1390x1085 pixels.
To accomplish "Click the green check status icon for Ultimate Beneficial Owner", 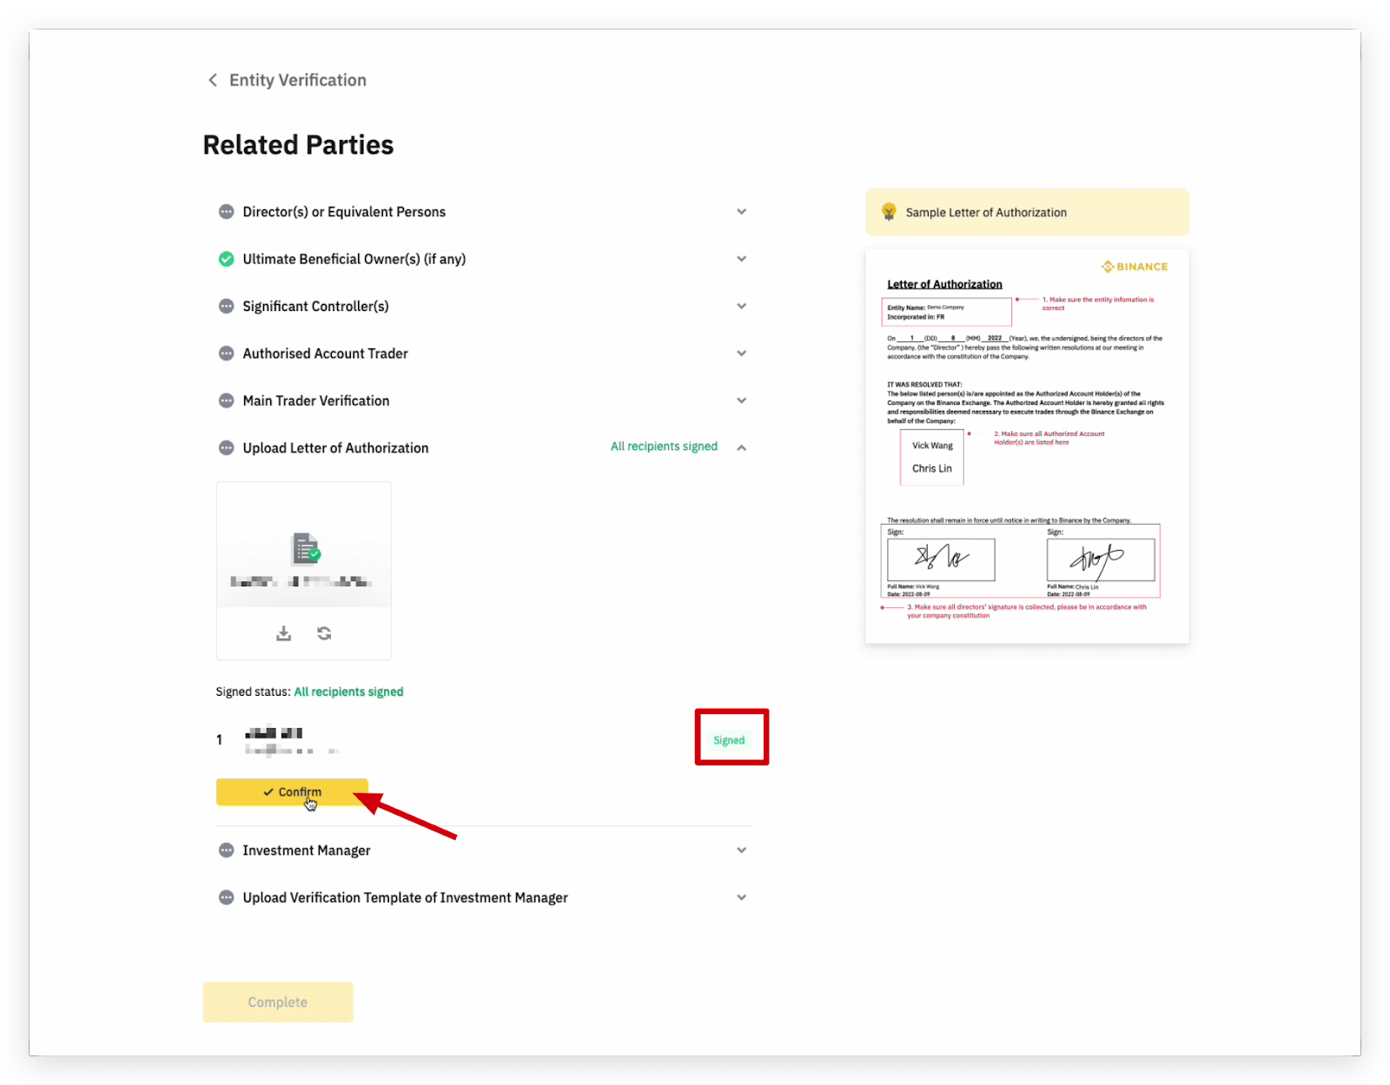I will pos(226,259).
